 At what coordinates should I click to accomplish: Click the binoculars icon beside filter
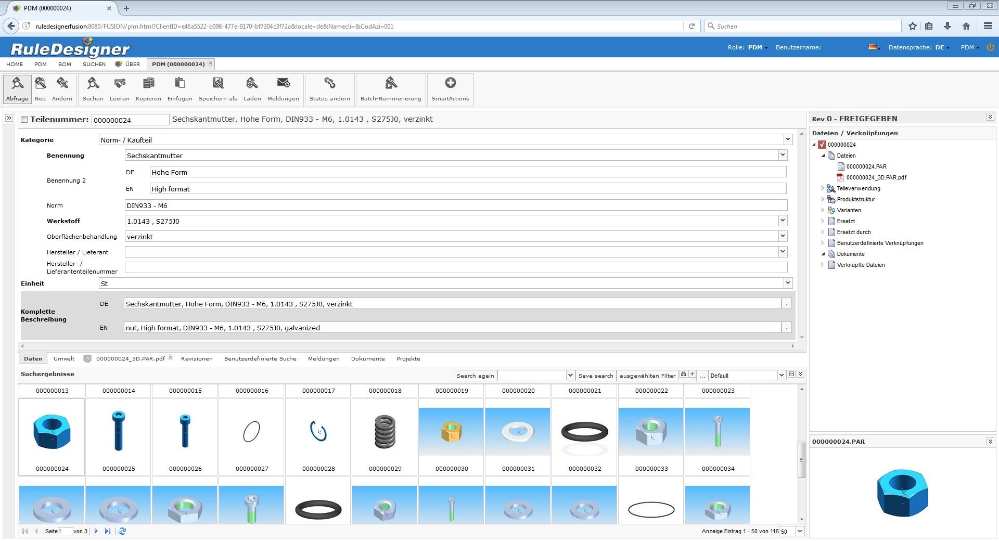[x=683, y=375]
